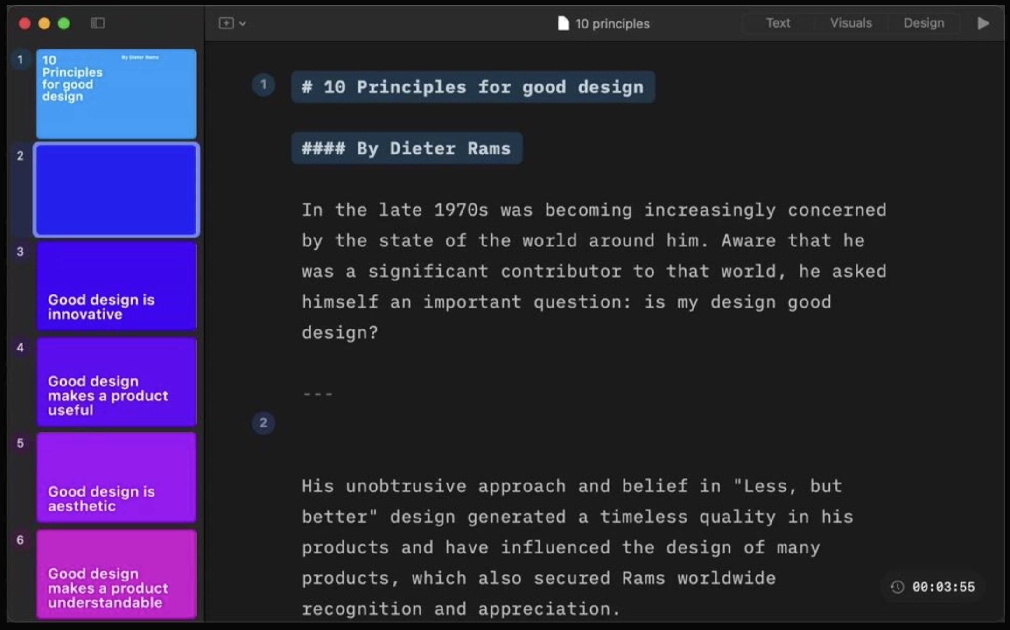Click the add slide plus icon
Viewport: 1010px width, 630px height.
tap(226, 23)
